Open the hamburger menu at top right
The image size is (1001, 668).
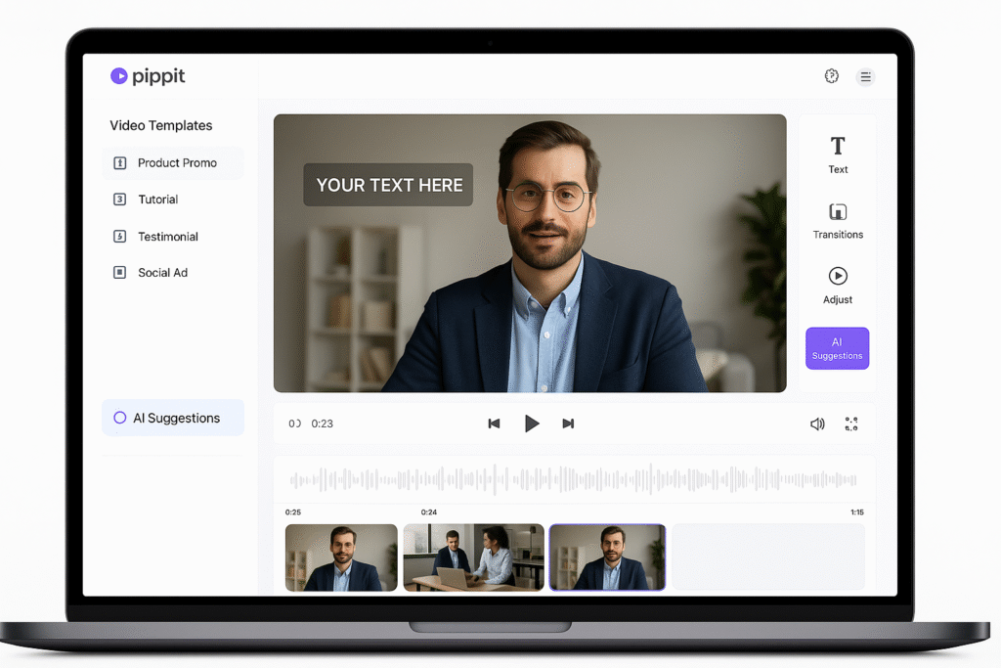(x=865, y=77)
